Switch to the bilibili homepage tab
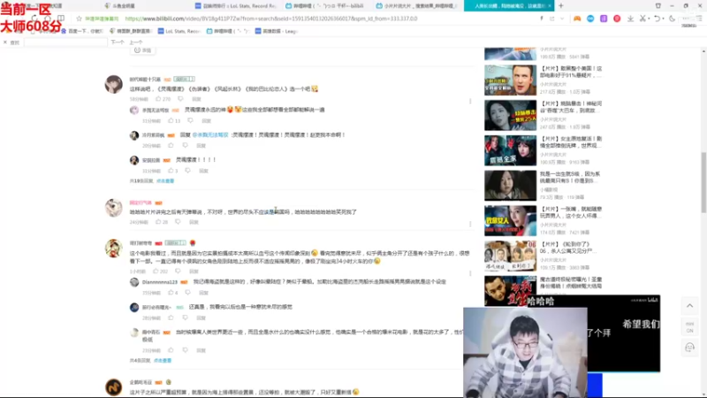The height and width of the screenshot is (398, 707). pyautogui.click(x=324, y=6)
